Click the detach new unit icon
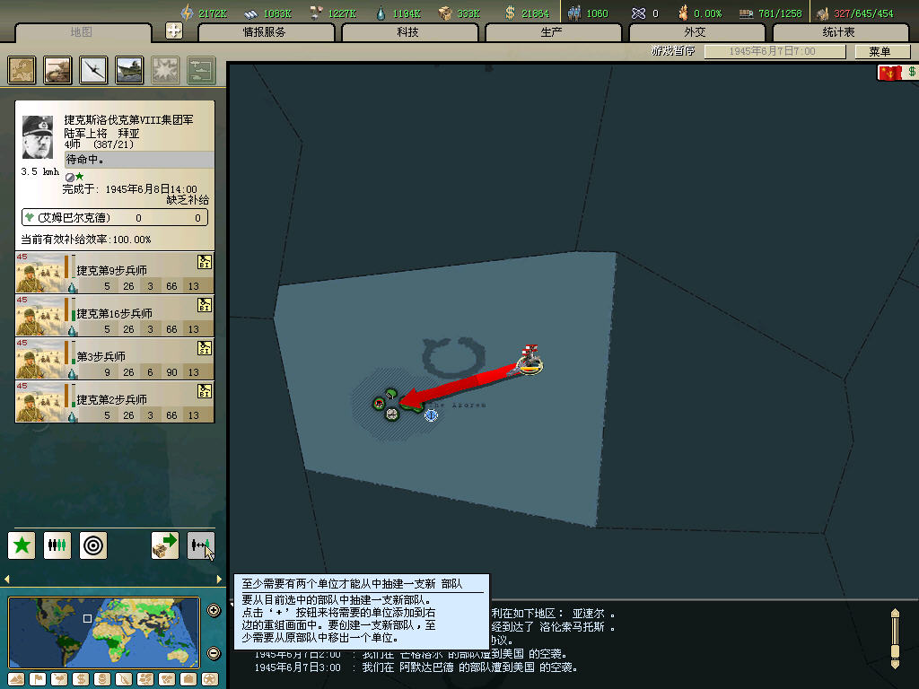This screenshot has width=919, height=689. 201,545
